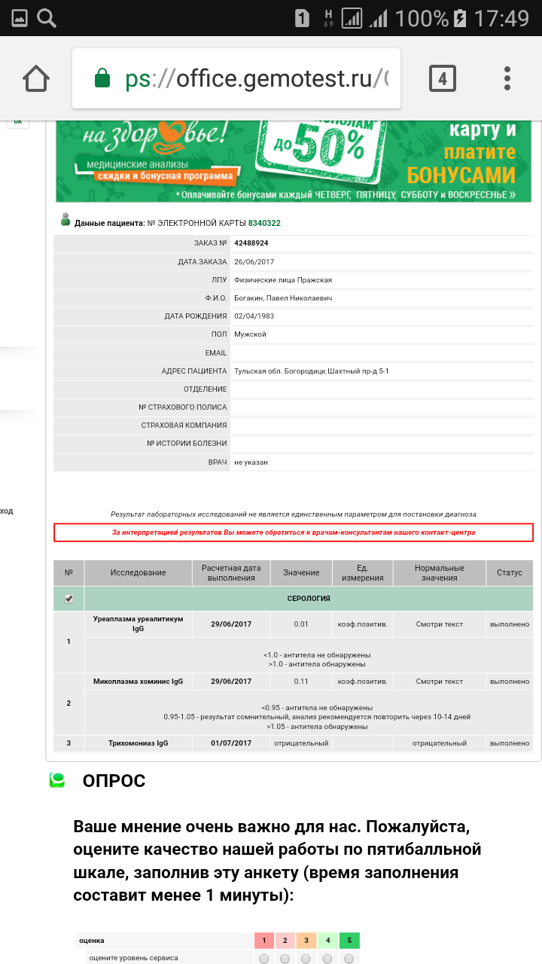Click the Исследование column header
Viewport: 542px width, 964px height.
coord(138,573)
